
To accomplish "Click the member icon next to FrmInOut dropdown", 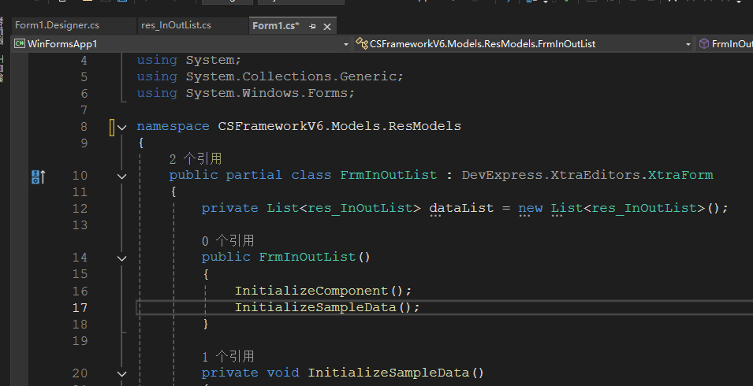I will [x=703, y=44].
